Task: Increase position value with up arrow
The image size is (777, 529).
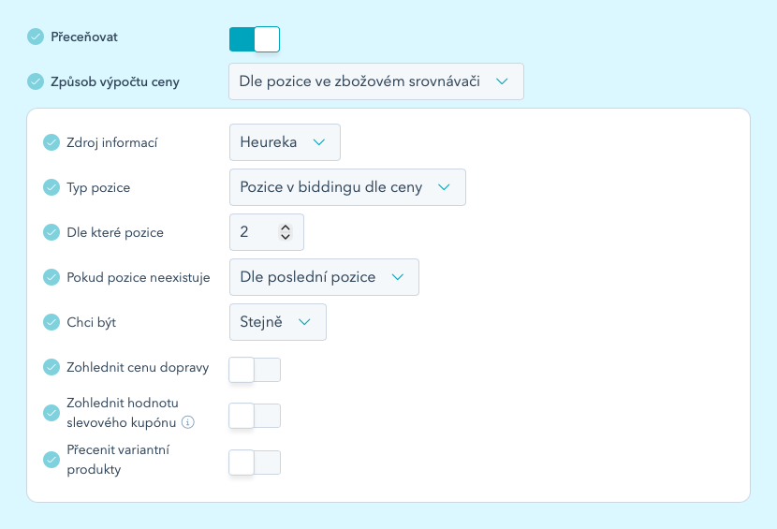Action: click(x=285, y=228)
